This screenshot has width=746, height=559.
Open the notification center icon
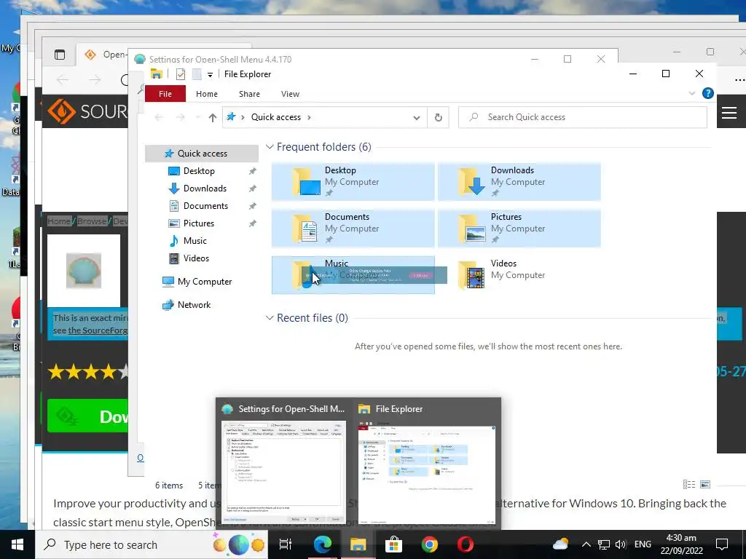click(722, 544)
